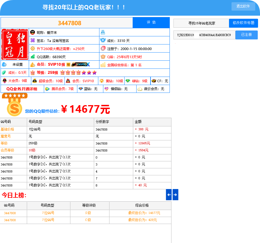This screenshot has height=243, width=260.
Task: Click the left arrow page button
Action: point(169,195)
